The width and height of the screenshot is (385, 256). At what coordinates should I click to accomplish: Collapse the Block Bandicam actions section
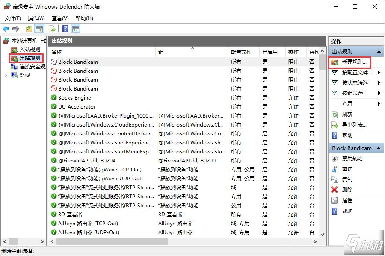tap(379, 148)
